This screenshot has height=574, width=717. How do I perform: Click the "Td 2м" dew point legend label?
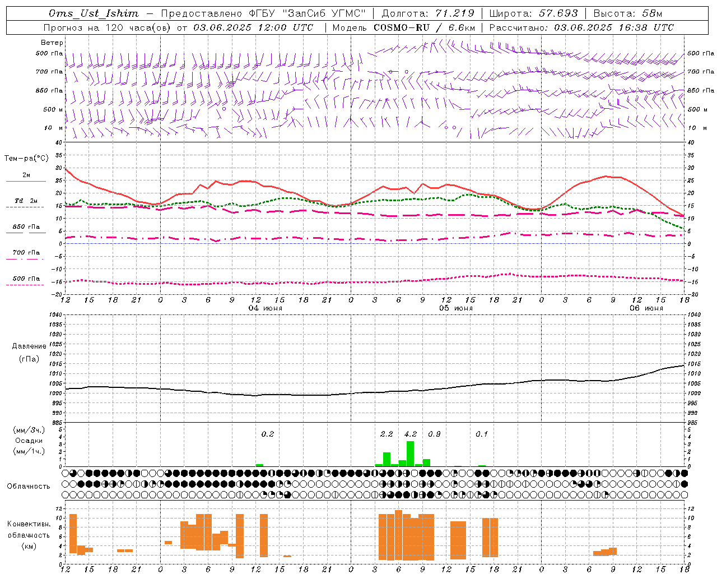(26, 201)
